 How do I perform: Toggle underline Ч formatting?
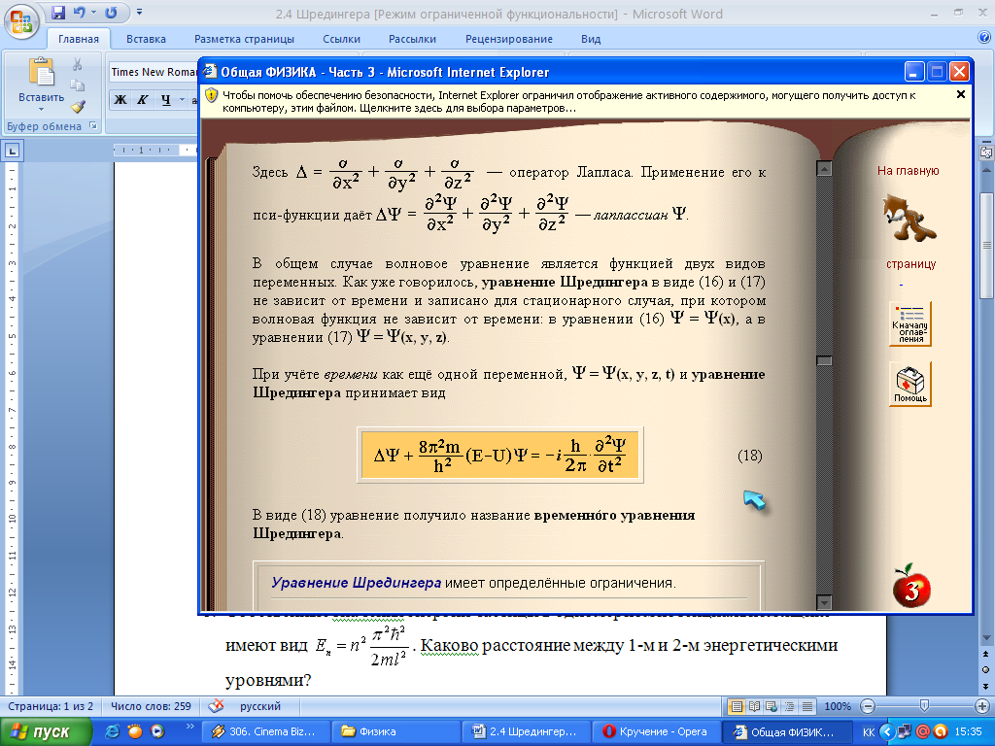[x=165, y=100]
